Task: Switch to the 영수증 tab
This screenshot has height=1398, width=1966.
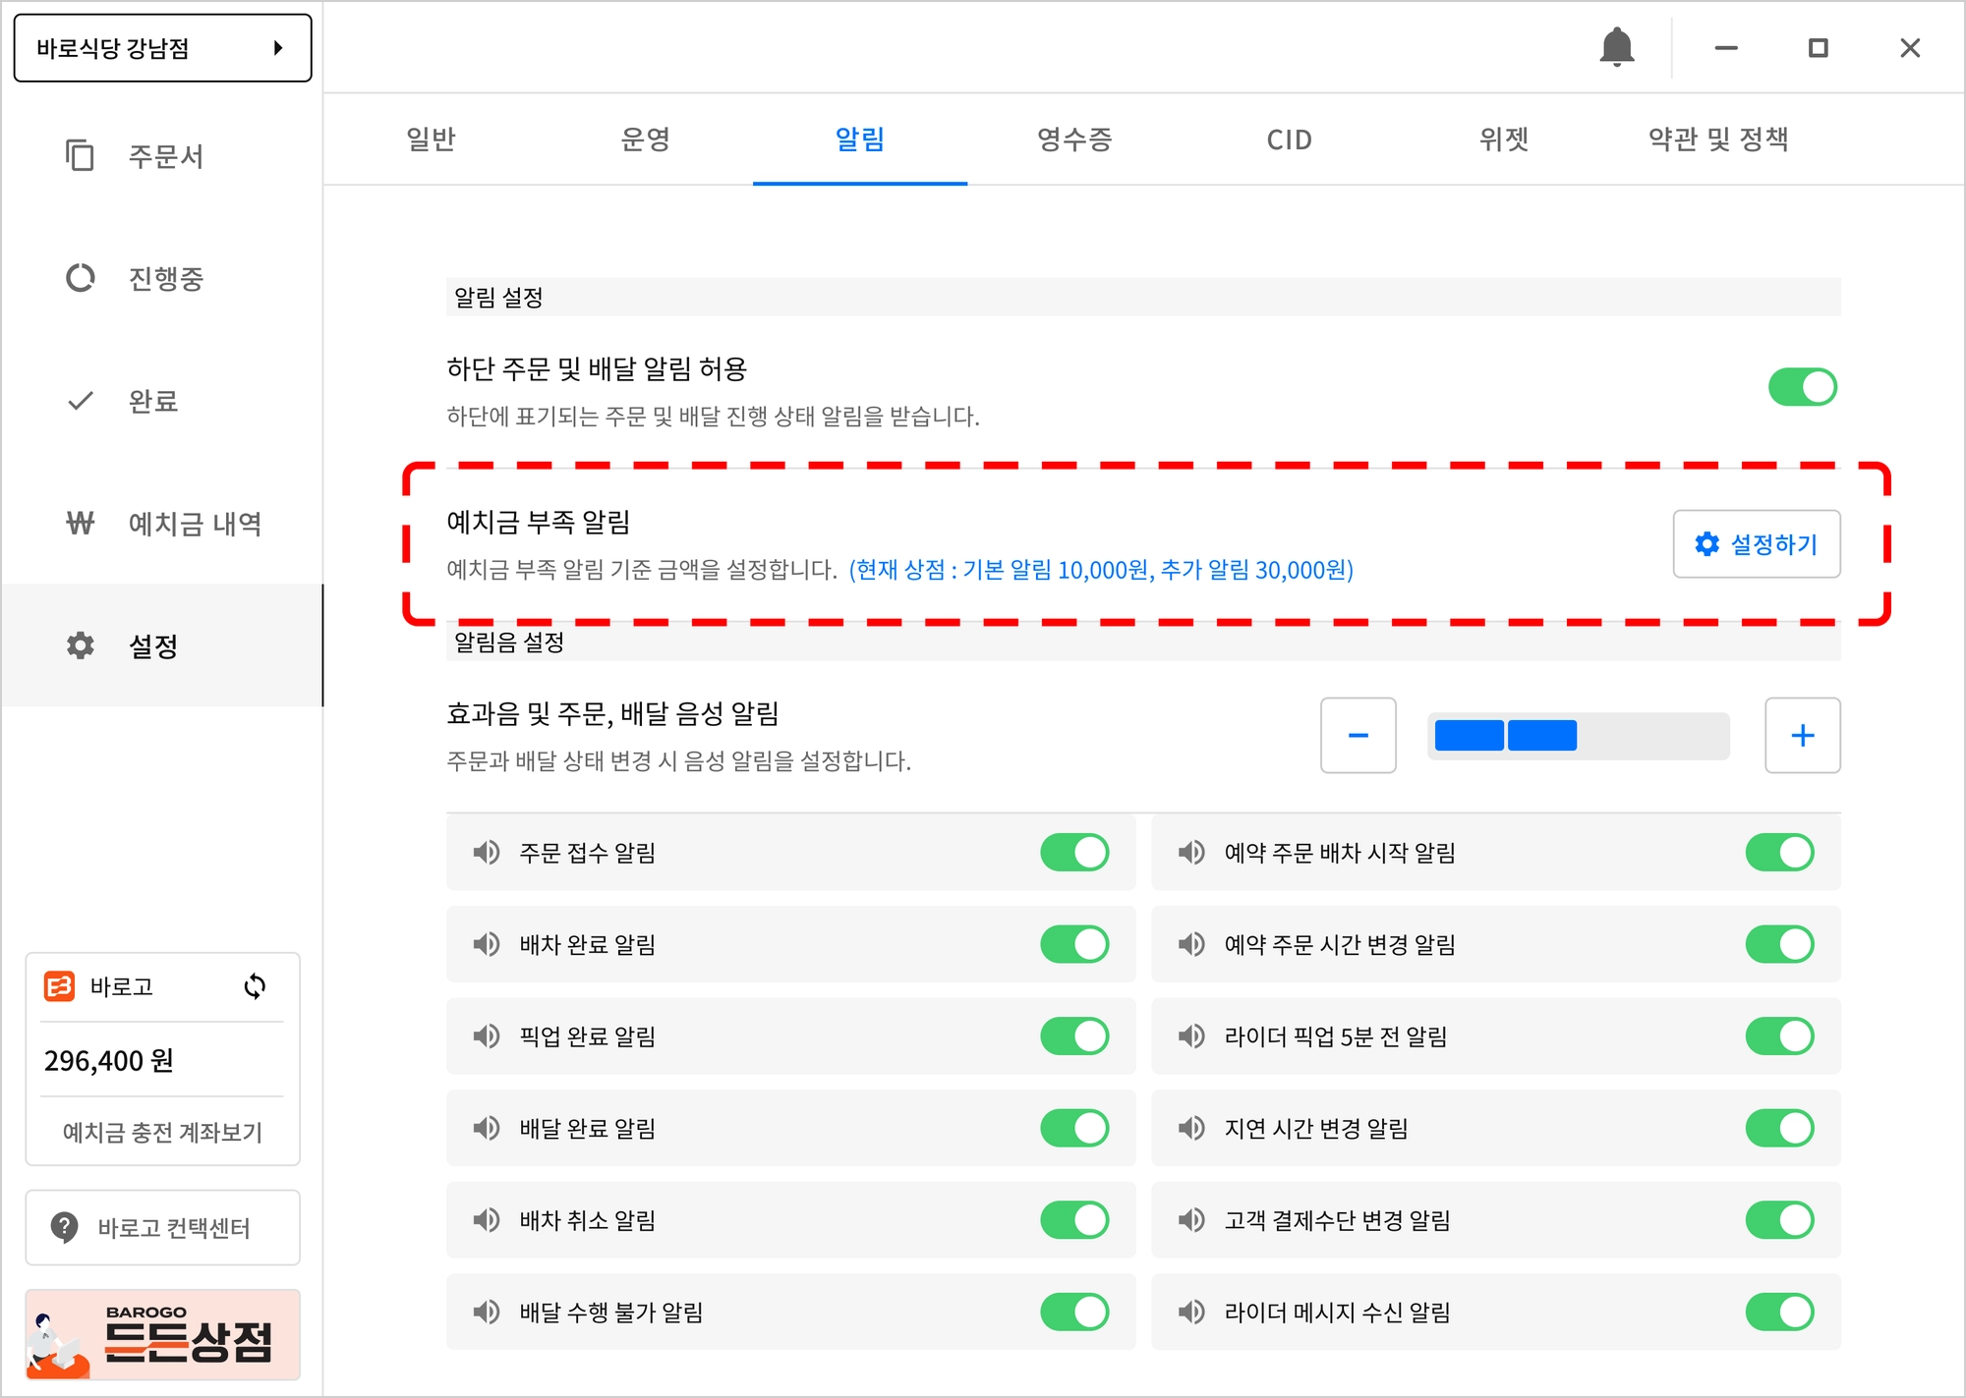Action: click(1074, 140)
